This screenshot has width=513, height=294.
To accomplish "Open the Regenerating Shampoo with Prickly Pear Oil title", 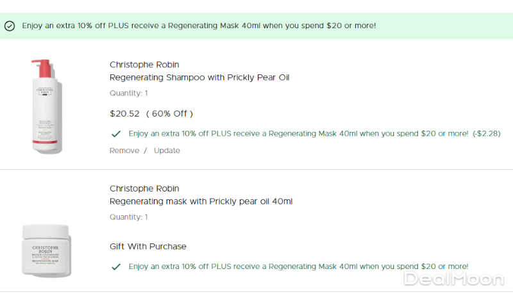I will coord(199,78).
